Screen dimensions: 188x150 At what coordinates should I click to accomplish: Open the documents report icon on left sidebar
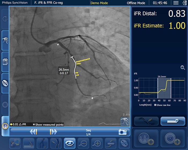[x=5, y=62]
